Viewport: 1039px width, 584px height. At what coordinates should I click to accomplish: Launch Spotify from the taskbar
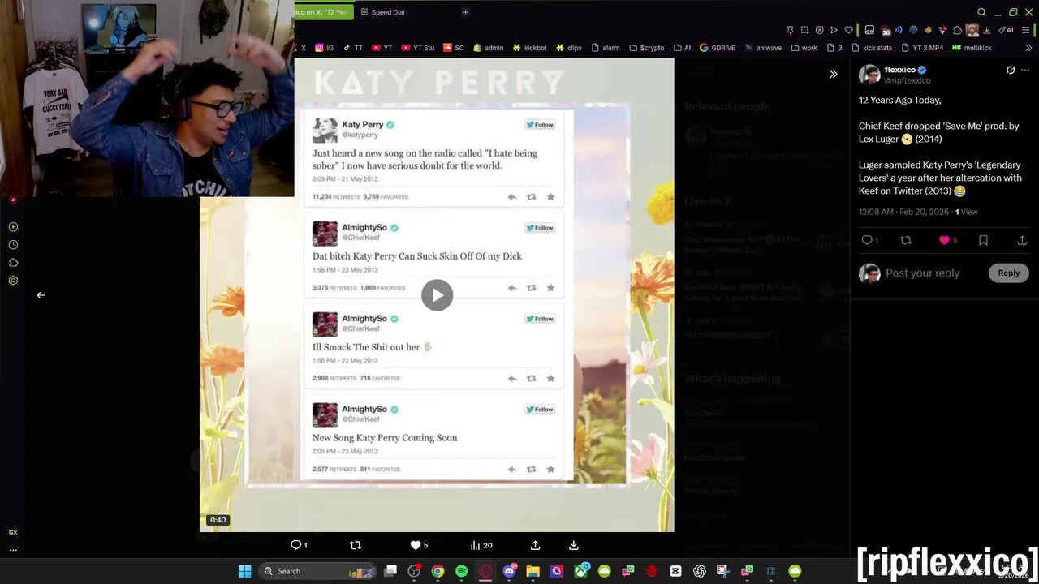(462, 571)
